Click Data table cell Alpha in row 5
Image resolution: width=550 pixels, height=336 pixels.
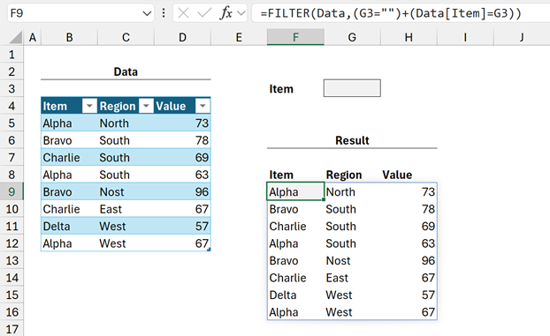69,123
